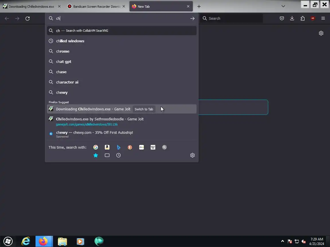Open File Explorer from taskbar
The height and width of the screenshot is (247, 330).
tap(62, 241)
